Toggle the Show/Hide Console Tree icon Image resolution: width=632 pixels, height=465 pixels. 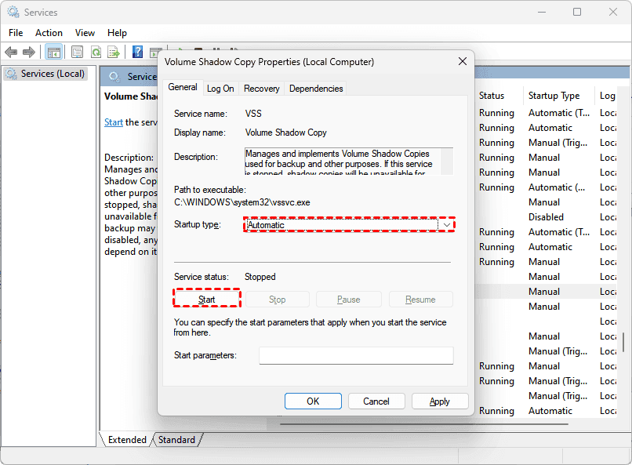pyautogui.click(x=53, y=53)
